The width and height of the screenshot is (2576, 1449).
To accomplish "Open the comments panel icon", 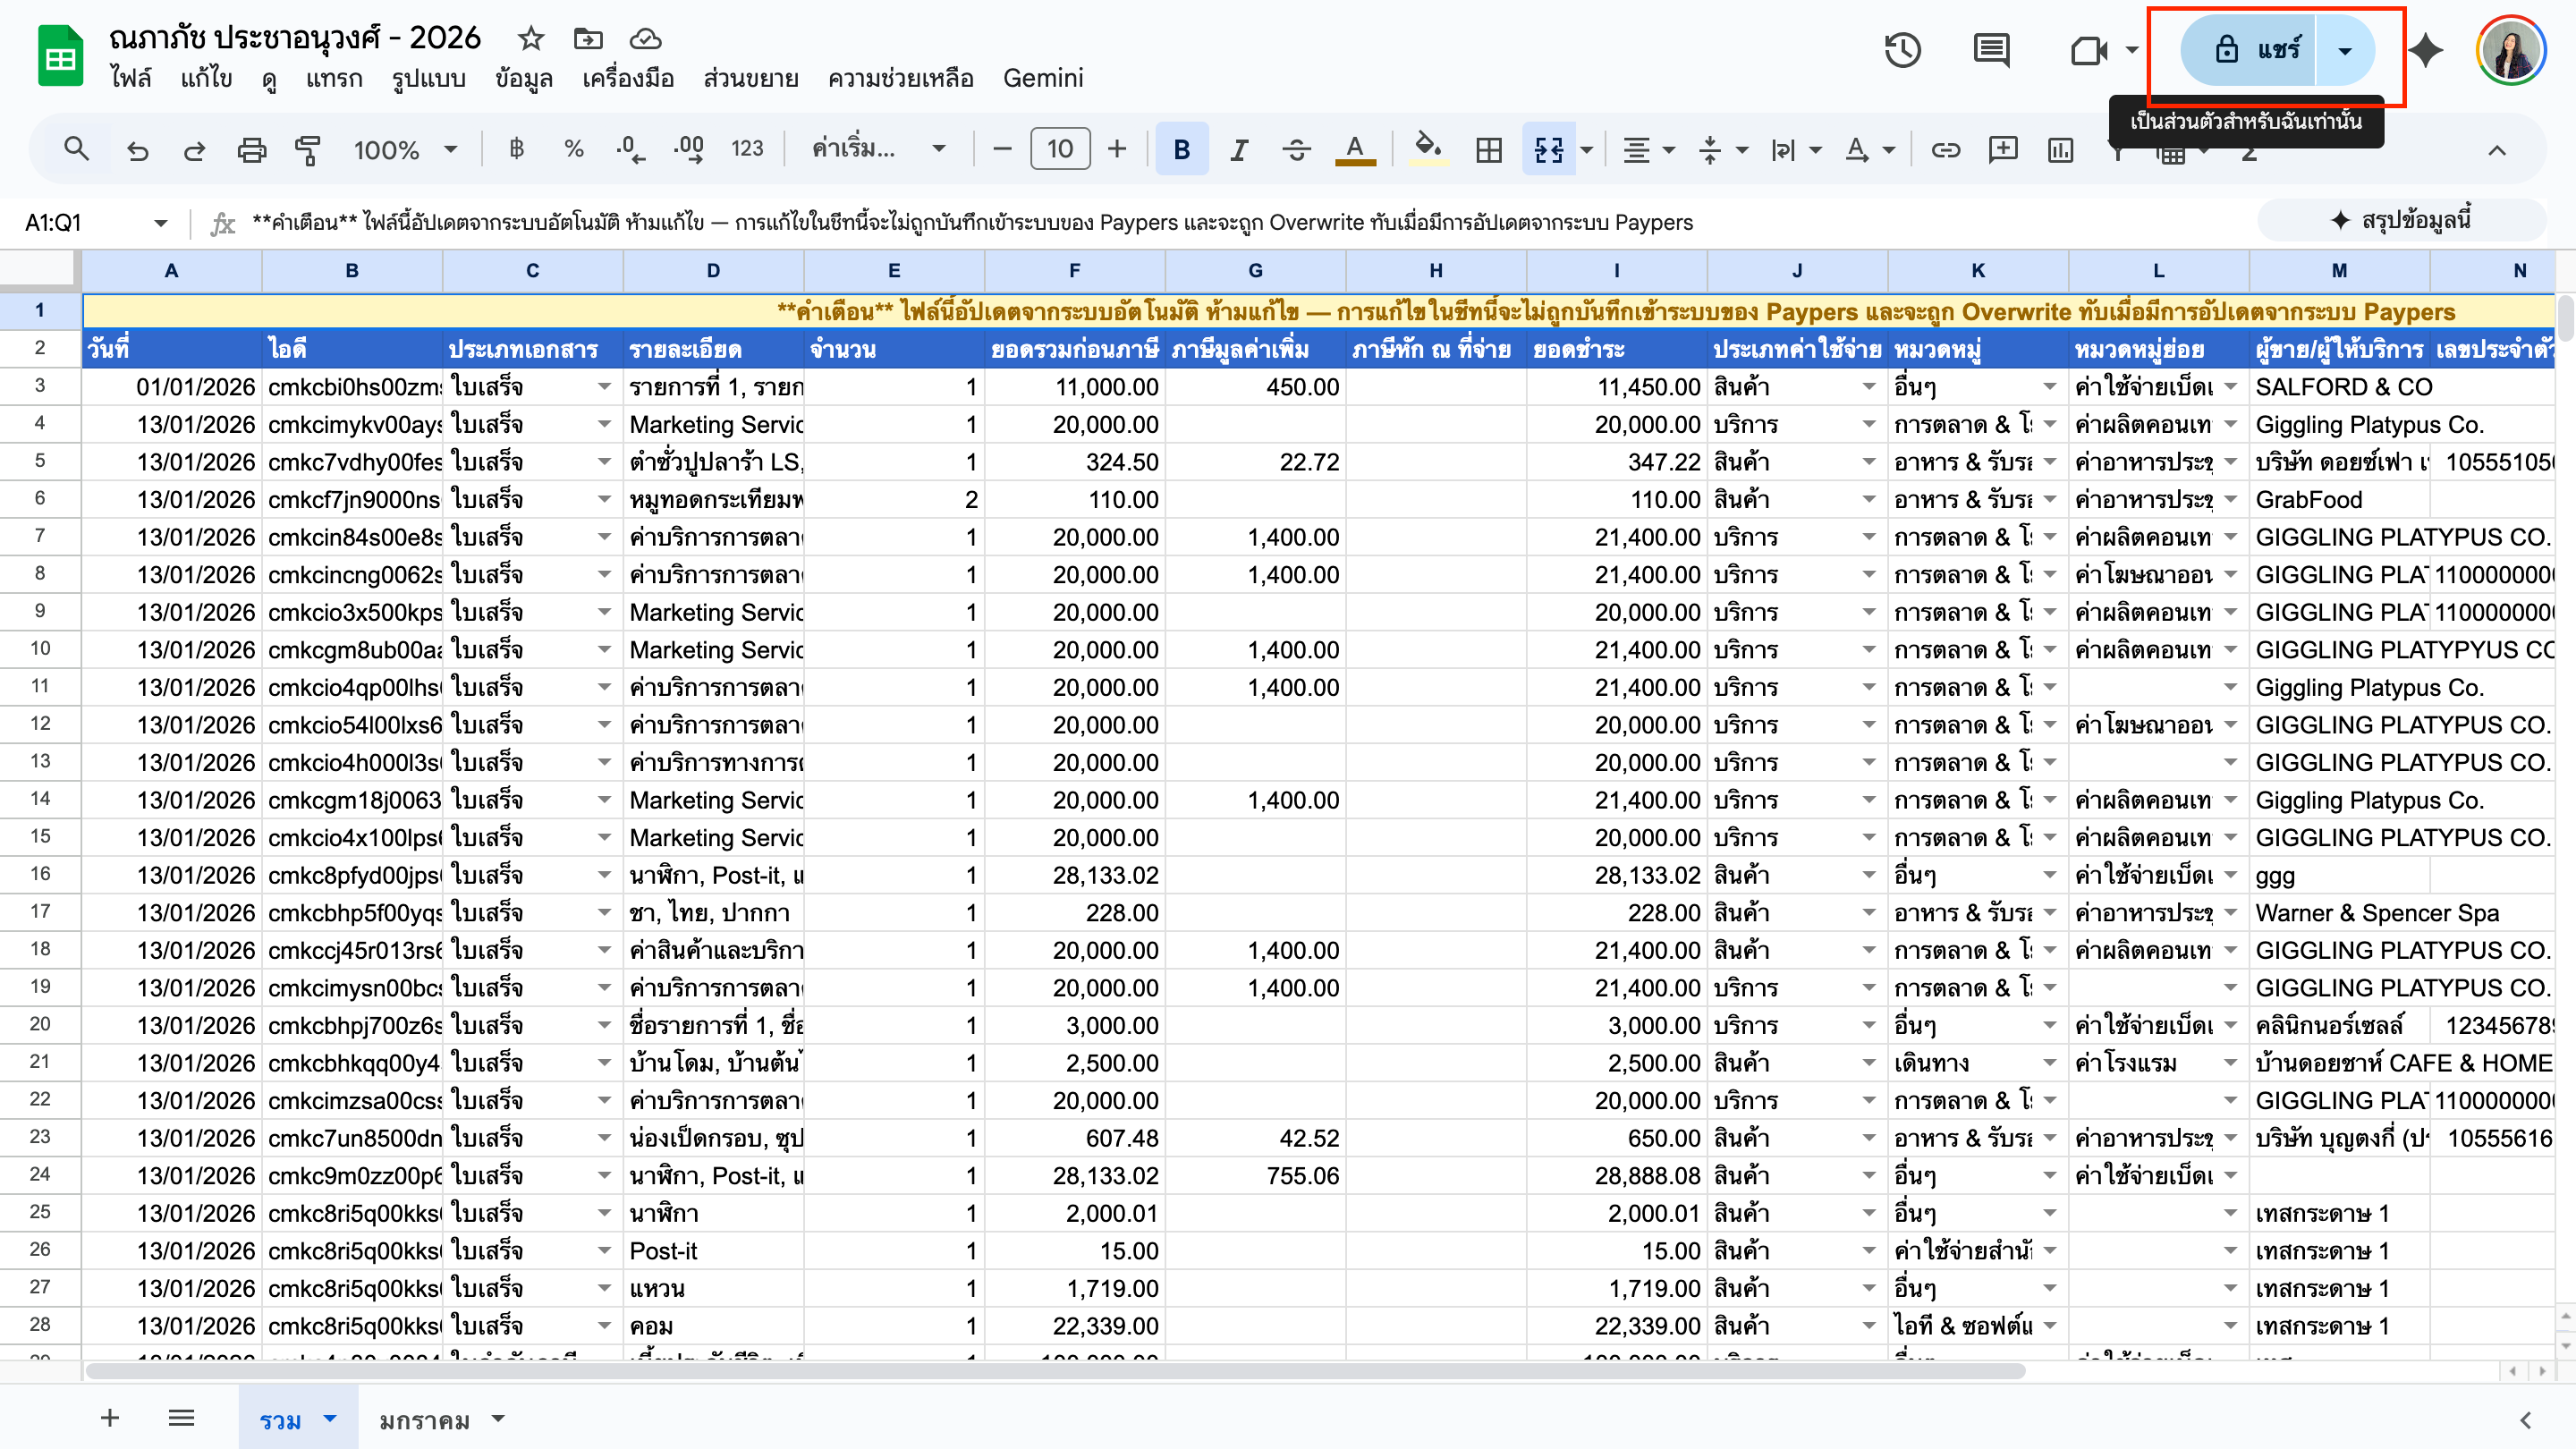I will 1991,50.
